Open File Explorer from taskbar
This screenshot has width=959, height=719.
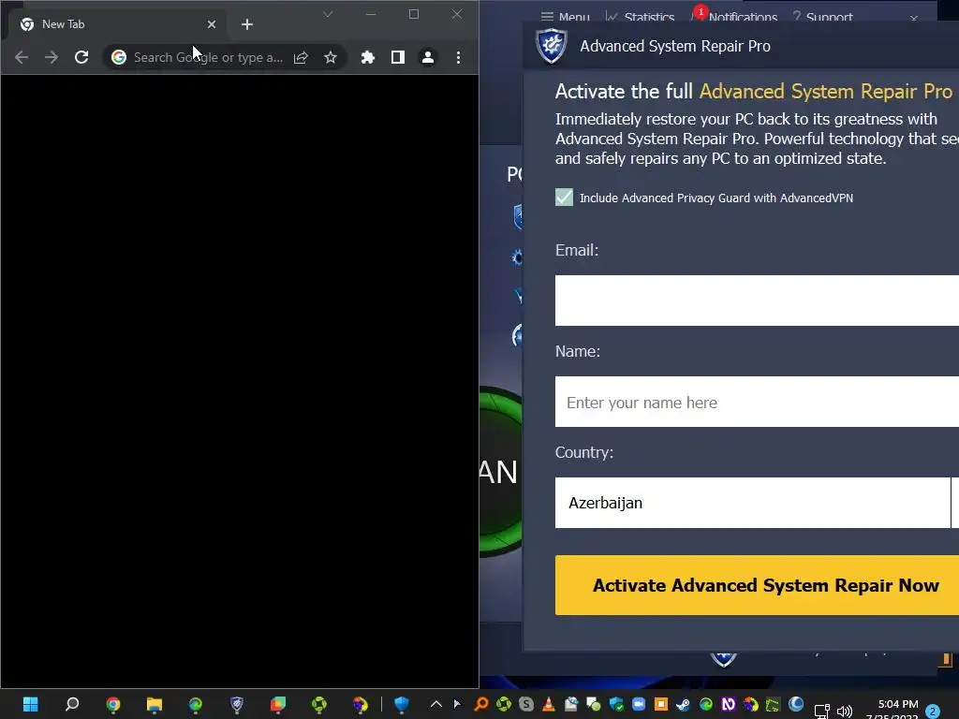(x=155, y=704)
